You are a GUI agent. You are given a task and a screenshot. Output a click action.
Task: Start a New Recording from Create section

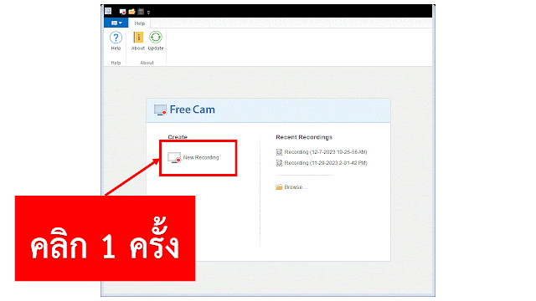tap(193, 158)
